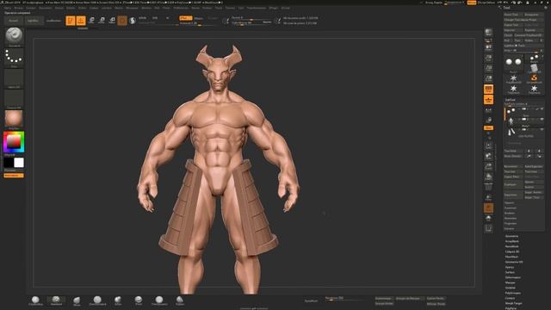The image size is (551, 310).
Task: Click the orange Menus button in title bar
Action: (x=472, y=3)
